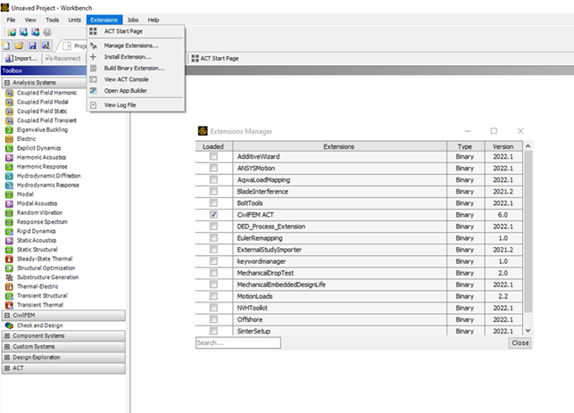Choose View Log File menu entry
The width and height of the screenshot is (574, 413).
137,105
